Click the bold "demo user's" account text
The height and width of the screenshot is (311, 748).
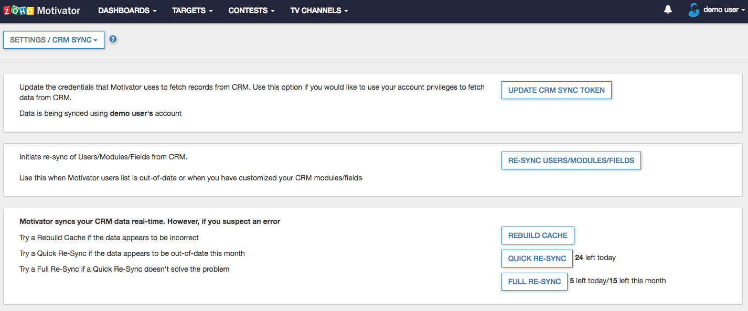coord(131,113)
